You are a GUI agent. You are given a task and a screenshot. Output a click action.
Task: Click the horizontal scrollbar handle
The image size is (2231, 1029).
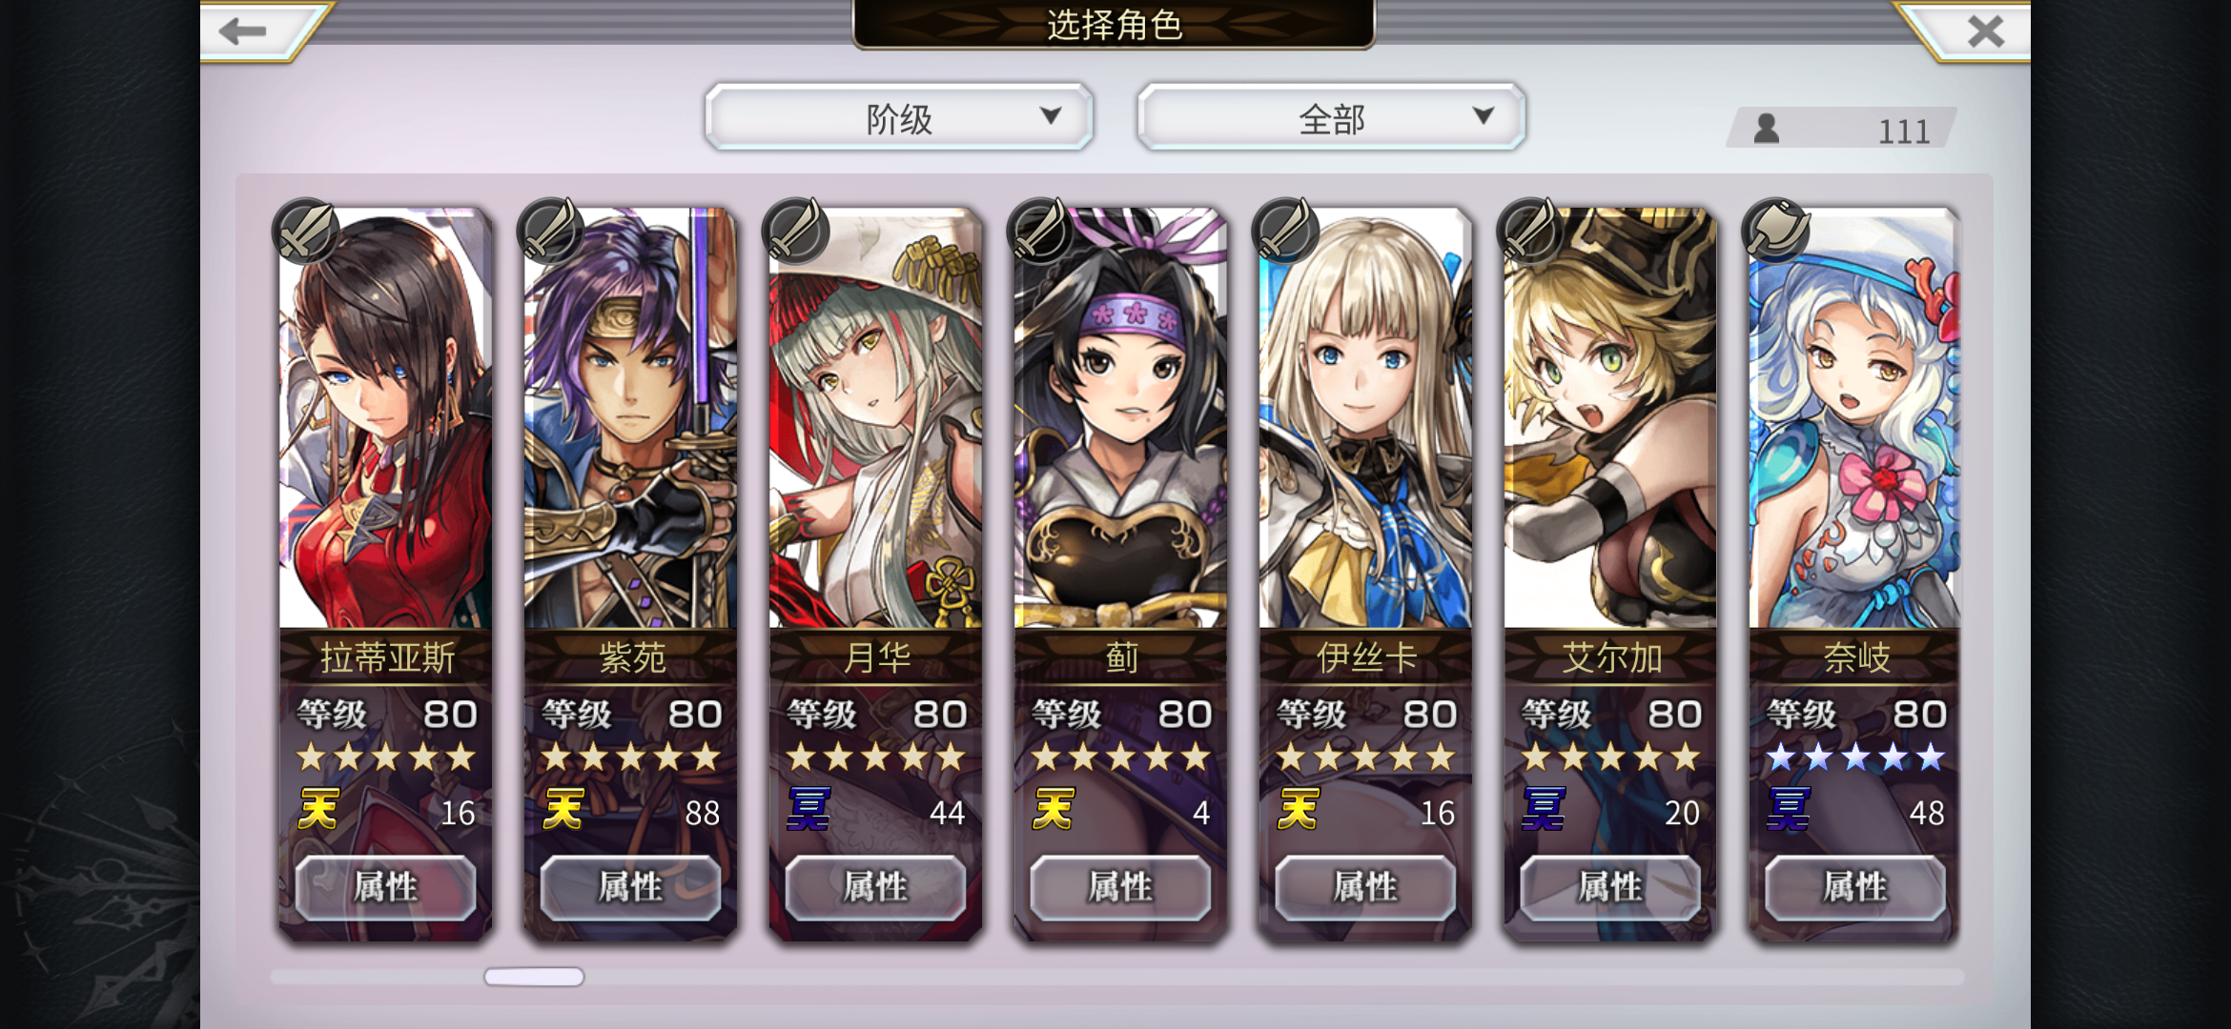(534, 977)
